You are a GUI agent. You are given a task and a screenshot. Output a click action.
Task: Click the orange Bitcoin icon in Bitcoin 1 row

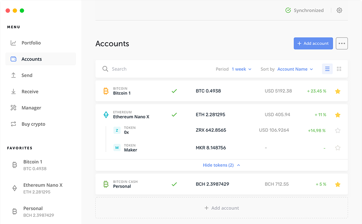pyautogui.click(x=106, y=91)
